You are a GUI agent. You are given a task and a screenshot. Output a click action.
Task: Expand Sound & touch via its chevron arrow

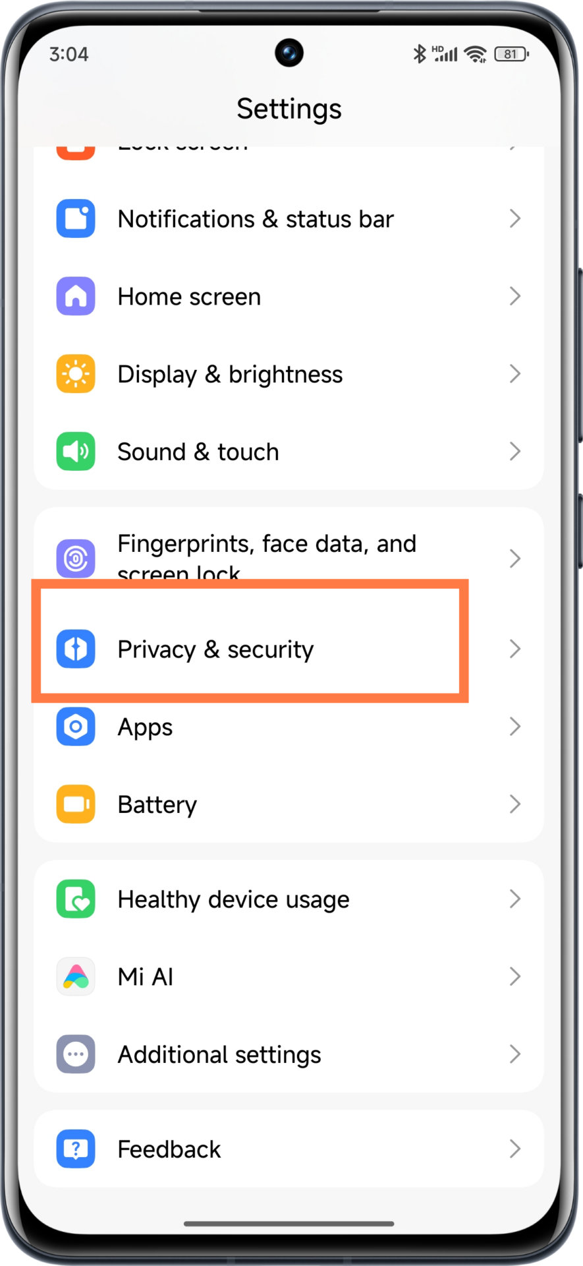[x=515, y=452]
